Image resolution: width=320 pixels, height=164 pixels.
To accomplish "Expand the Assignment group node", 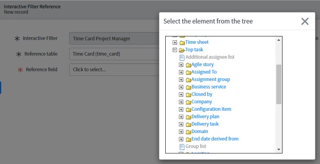I will pos(181,79).
